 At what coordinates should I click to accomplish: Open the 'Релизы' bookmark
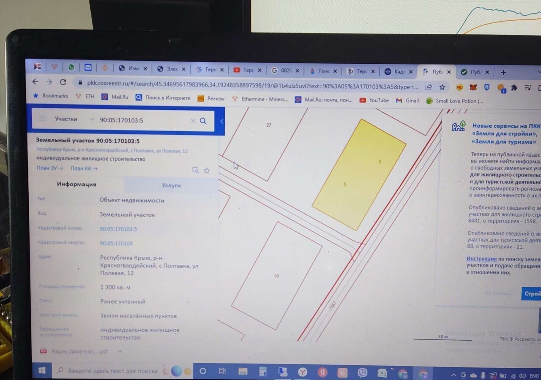(211, 98)
